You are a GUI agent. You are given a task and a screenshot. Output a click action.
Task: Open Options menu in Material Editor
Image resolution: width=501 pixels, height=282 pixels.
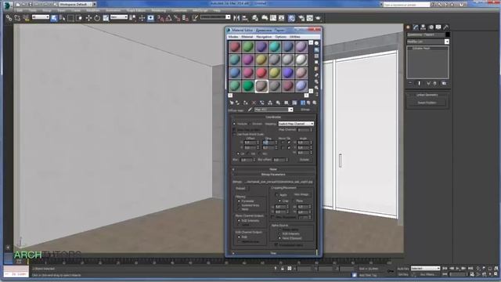[x=280, y=37]
